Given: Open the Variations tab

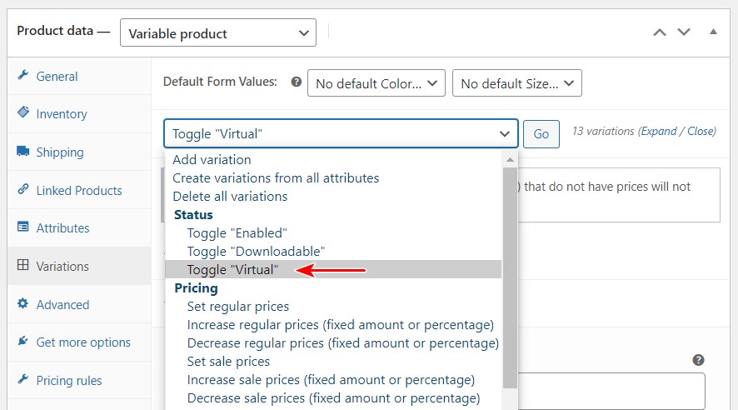Looking at the screenshot, I should (x=79, y=266).
